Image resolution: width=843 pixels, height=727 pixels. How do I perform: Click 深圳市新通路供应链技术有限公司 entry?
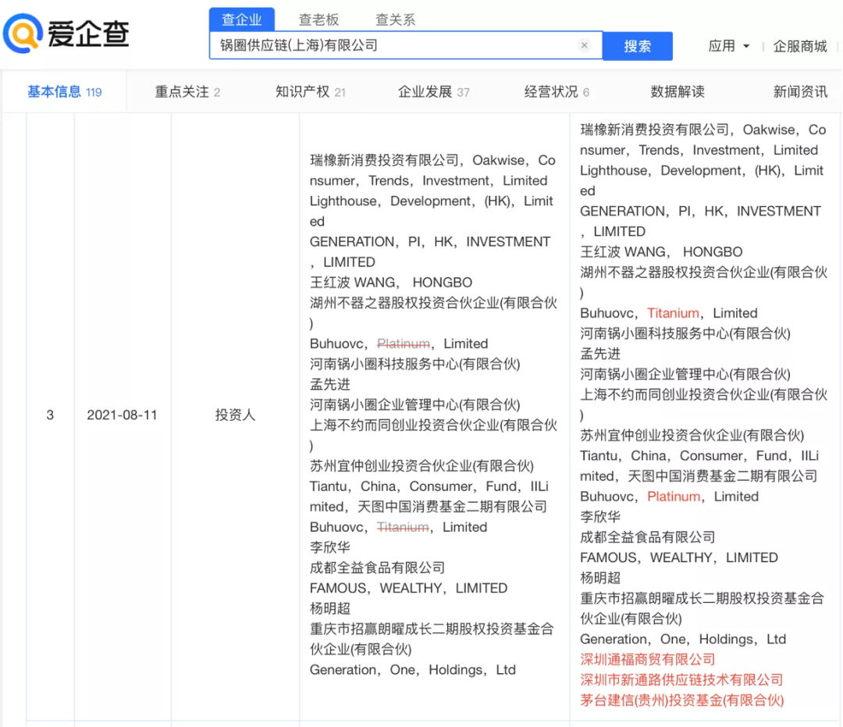681,680
